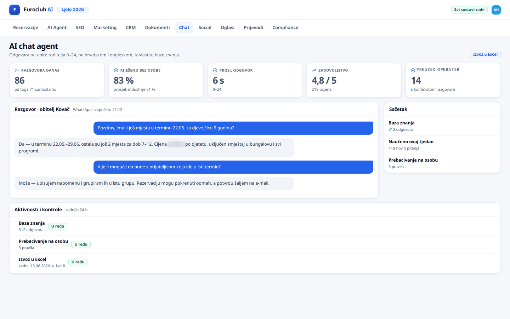510x319 pixels.
Task: Open the Dokumenti tab
Action: click(x=157, y=28)
